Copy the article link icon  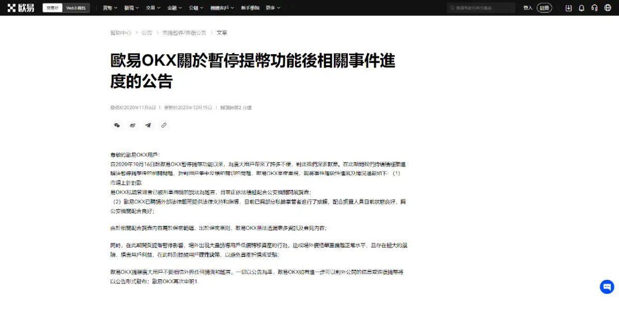coord(164,125)
